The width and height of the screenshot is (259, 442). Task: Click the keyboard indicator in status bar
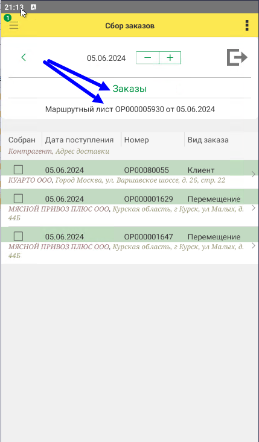point(33,7)
